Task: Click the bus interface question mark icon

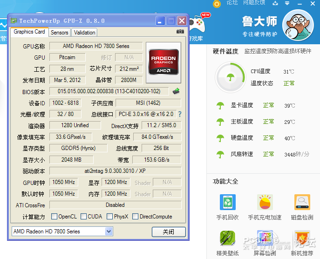Action: pos(180,114)
